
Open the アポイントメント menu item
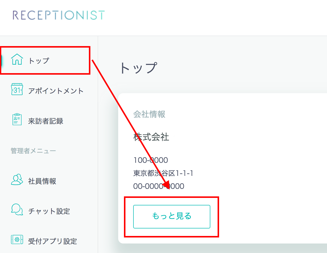[x=56, y=91]
